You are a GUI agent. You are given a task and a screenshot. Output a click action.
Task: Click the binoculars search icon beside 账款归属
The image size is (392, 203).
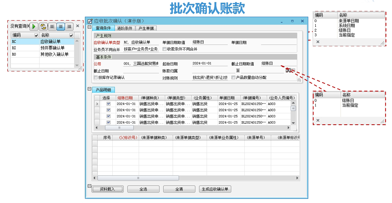coord(288,70)
